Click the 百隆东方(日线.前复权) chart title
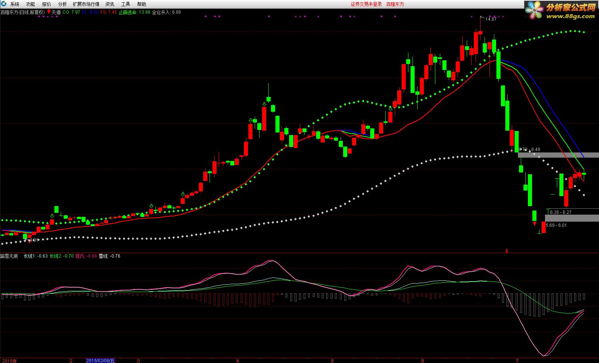The image size is (599, 363). [x=22, y=12]
